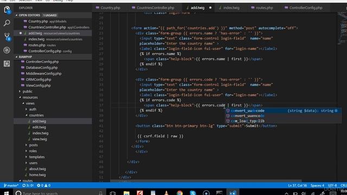Open routes.php in open editors list

tap(53, 45)
